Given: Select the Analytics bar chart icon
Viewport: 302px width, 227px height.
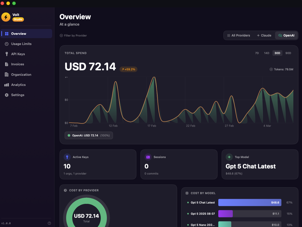Looking at the screenshot, I should click(x=6, y=85).
